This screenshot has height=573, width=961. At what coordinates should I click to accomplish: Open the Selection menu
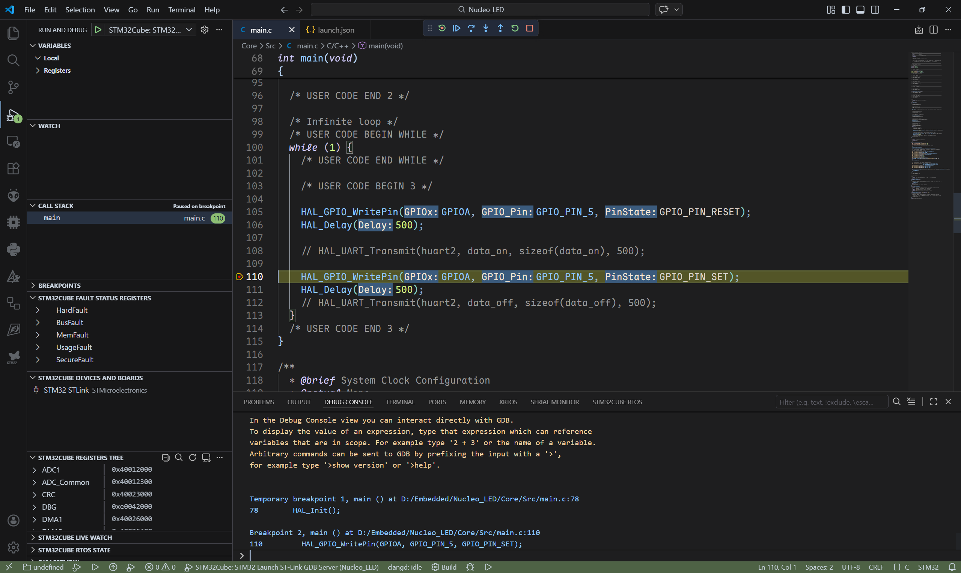pos(80,10)
